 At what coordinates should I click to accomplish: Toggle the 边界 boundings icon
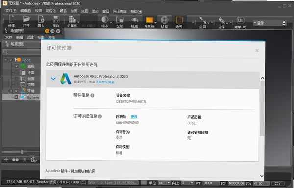tap(179, 20)
